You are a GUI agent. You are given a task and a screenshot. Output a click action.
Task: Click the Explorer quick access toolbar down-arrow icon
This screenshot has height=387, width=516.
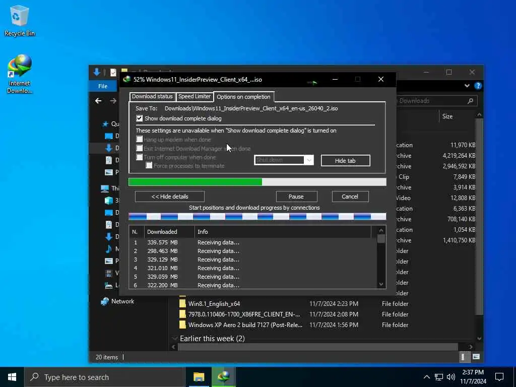tap(97, 72)
